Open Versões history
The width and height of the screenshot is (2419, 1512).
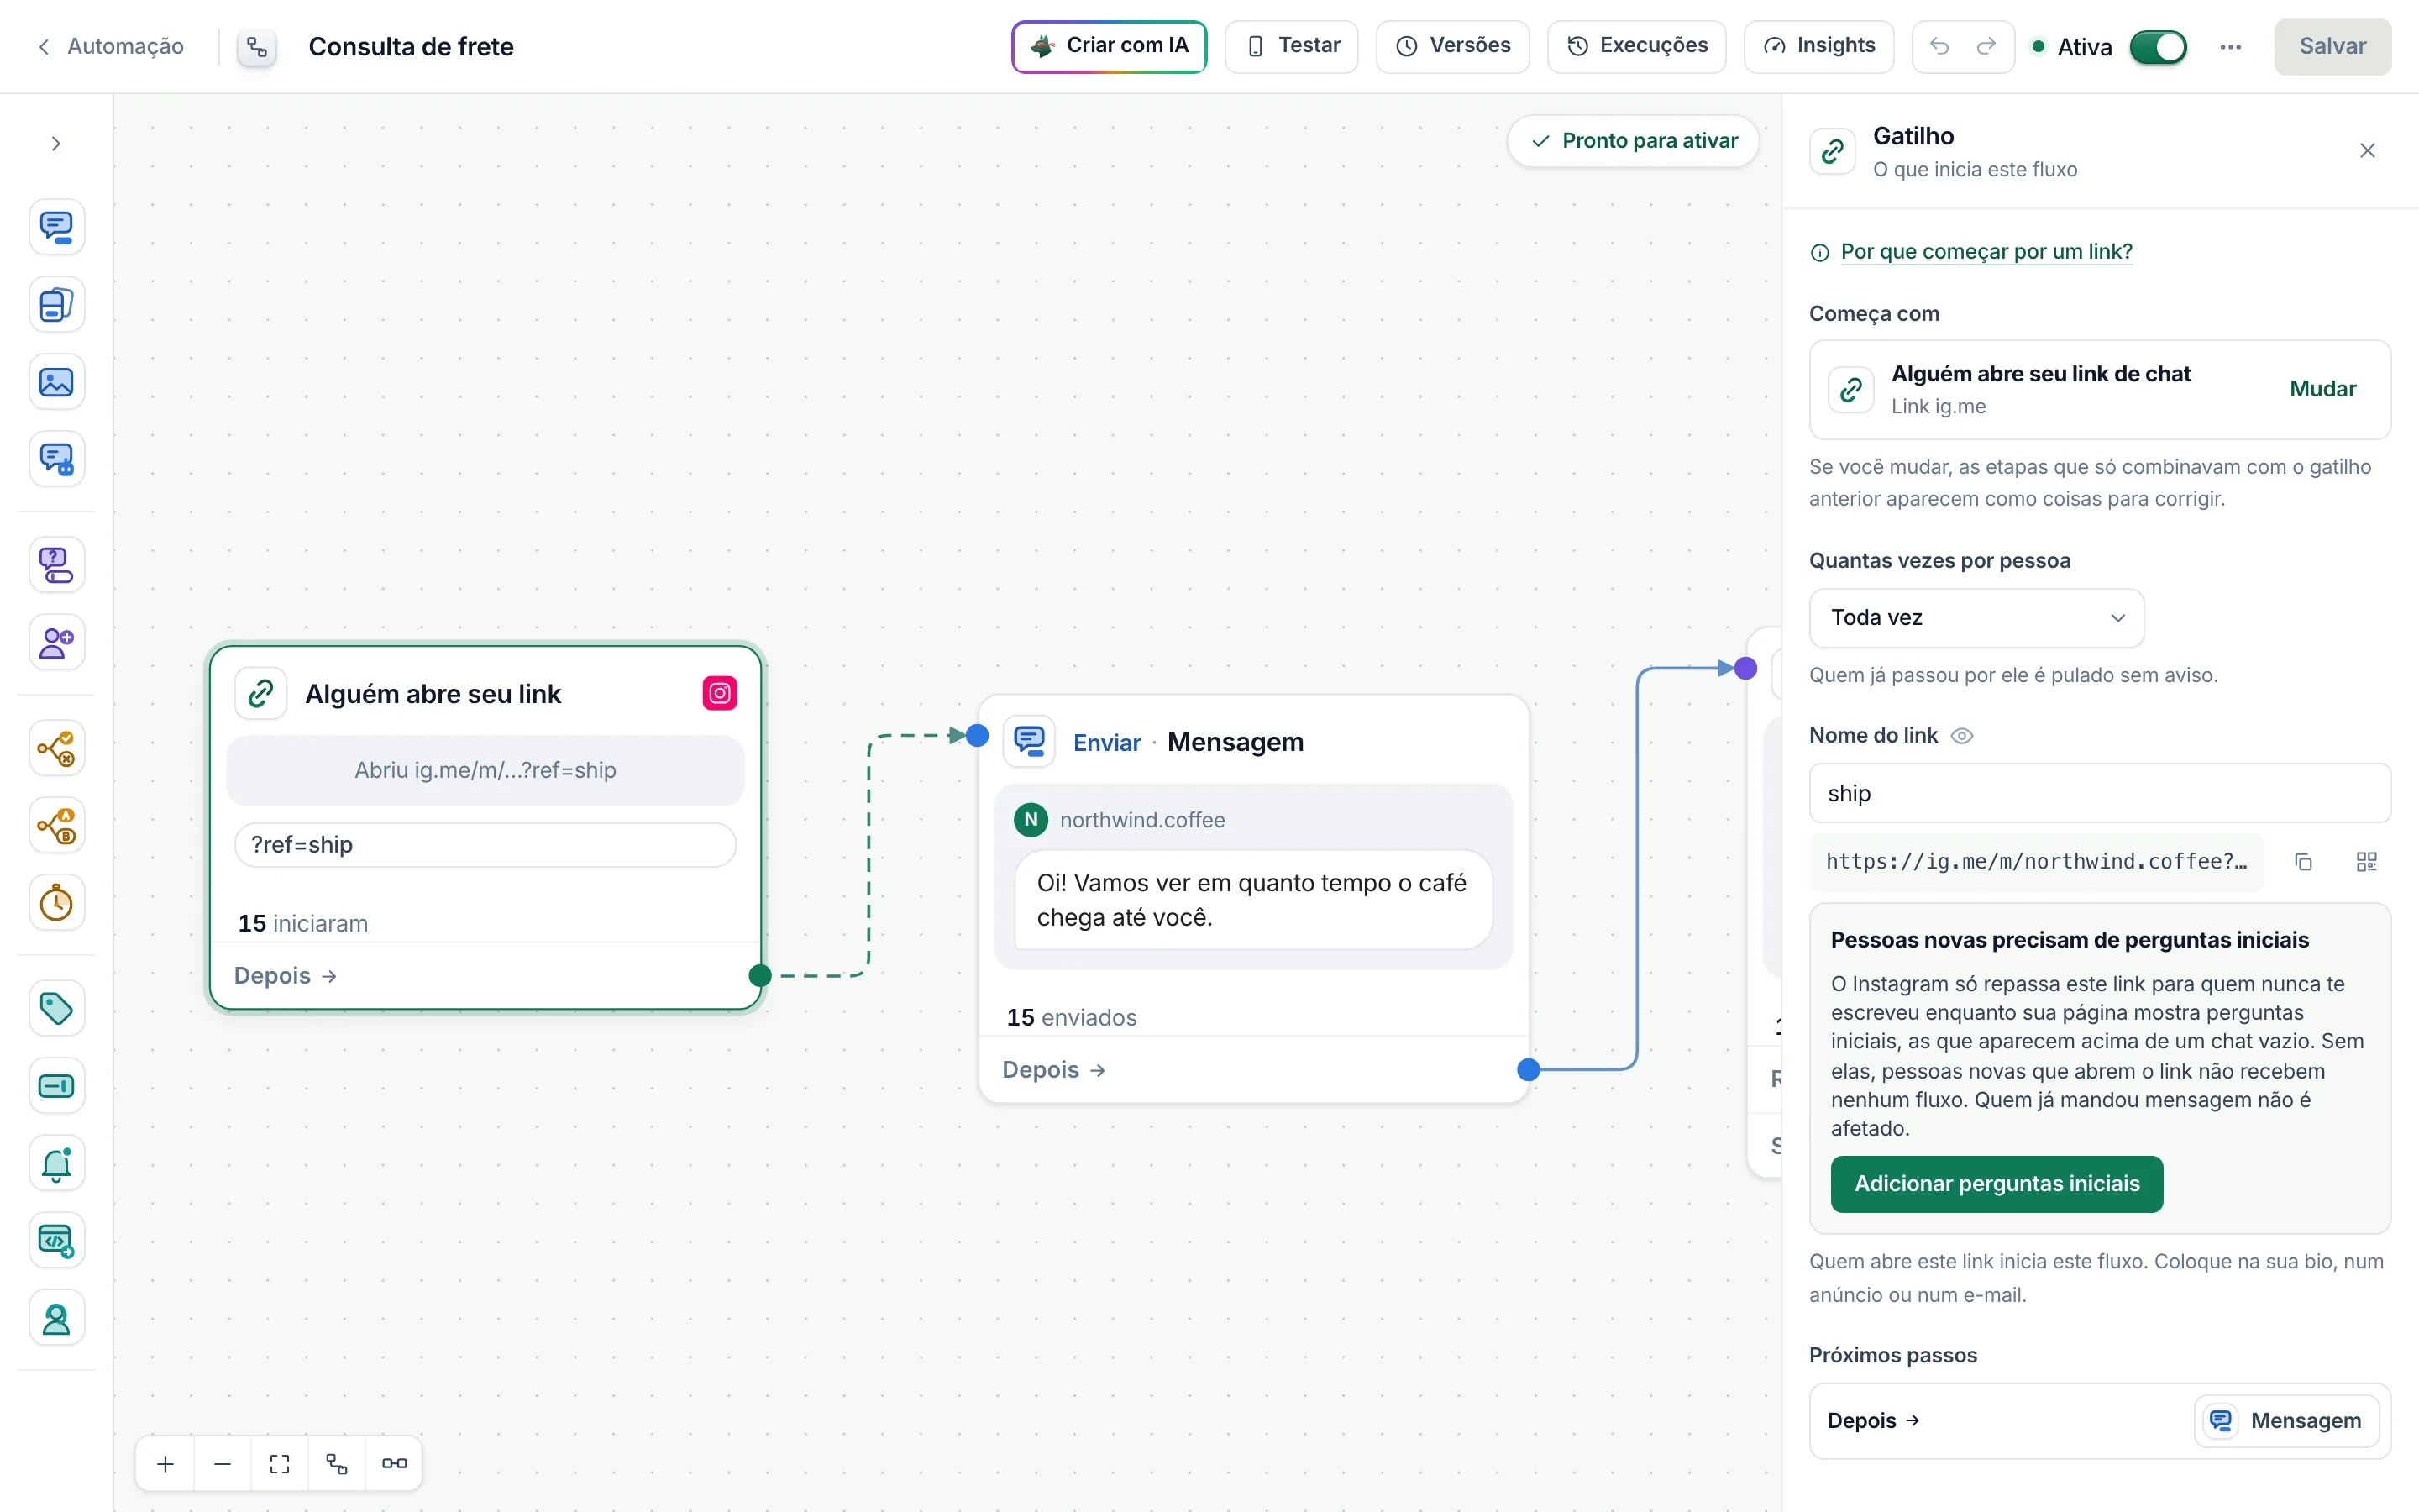tap(1452, 46)
